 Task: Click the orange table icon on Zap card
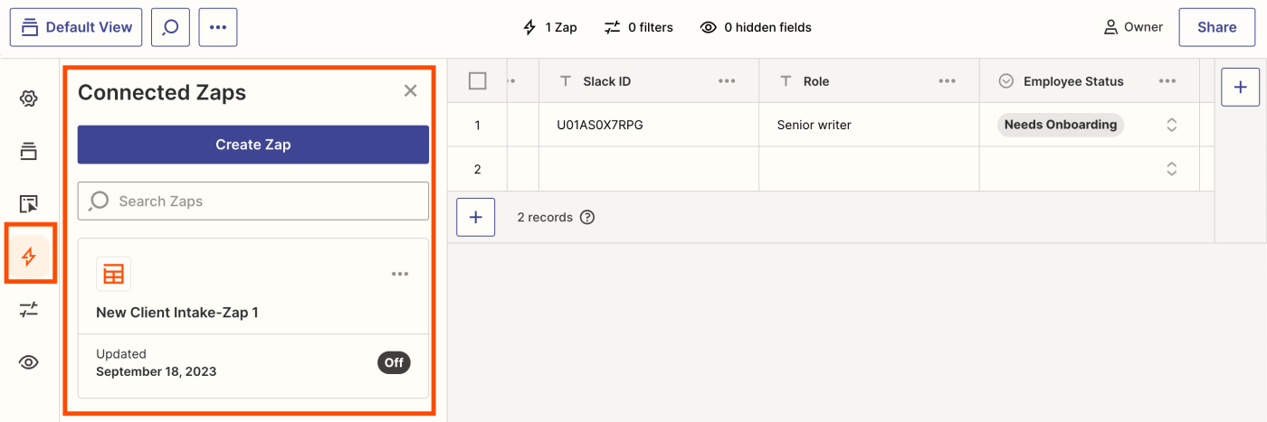pyautogui.click(x=114, y=274)
